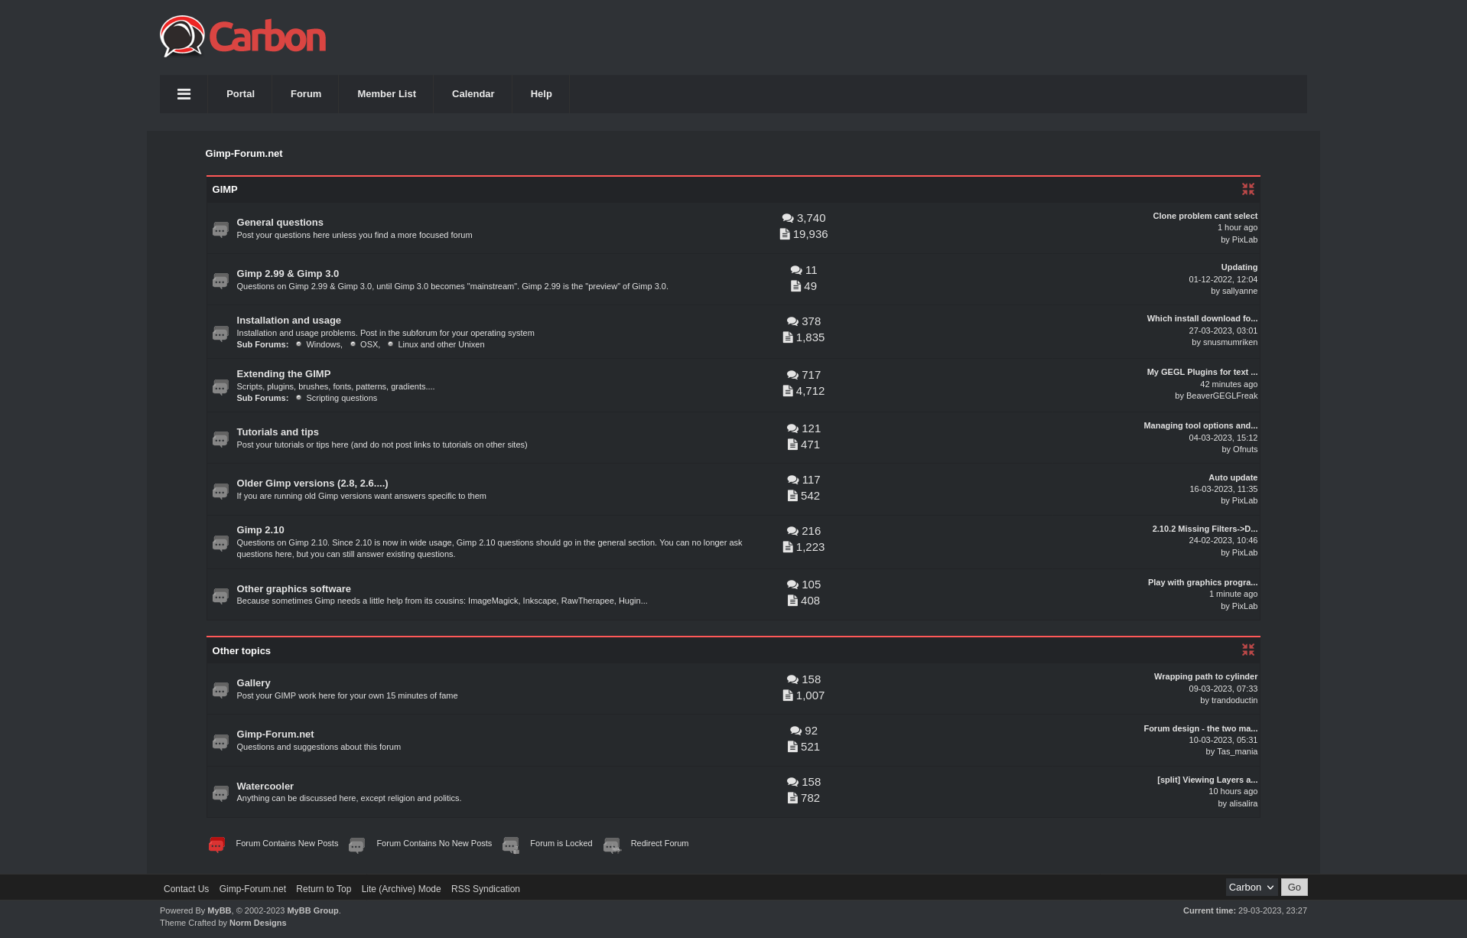This screenshot has height=938, width=1467.
Task: Open the hamburger menu icon
Action: point(184,94)
